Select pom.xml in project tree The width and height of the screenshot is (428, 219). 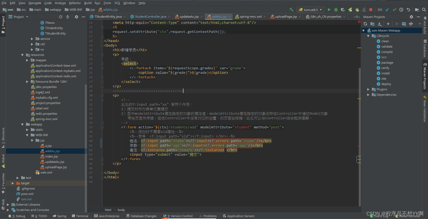[27, 194]
